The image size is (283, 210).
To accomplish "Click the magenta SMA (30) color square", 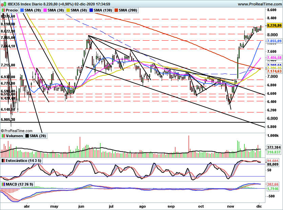I will coord(45,10).
